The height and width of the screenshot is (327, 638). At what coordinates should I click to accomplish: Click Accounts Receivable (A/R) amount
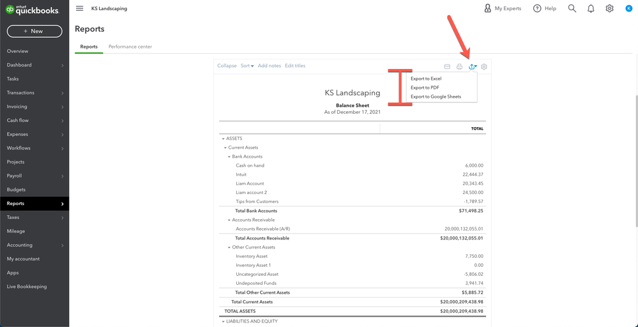pyautogui.click(x=464, y=229)
